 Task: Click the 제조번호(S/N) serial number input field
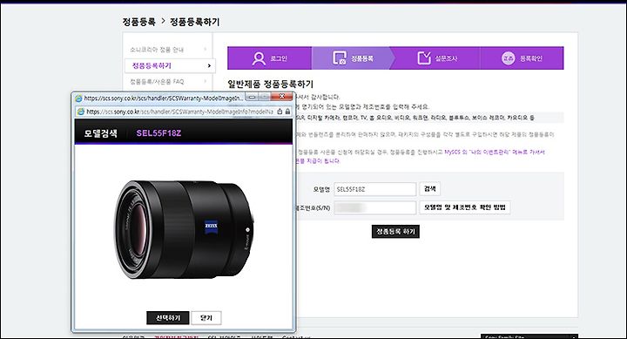374,207
